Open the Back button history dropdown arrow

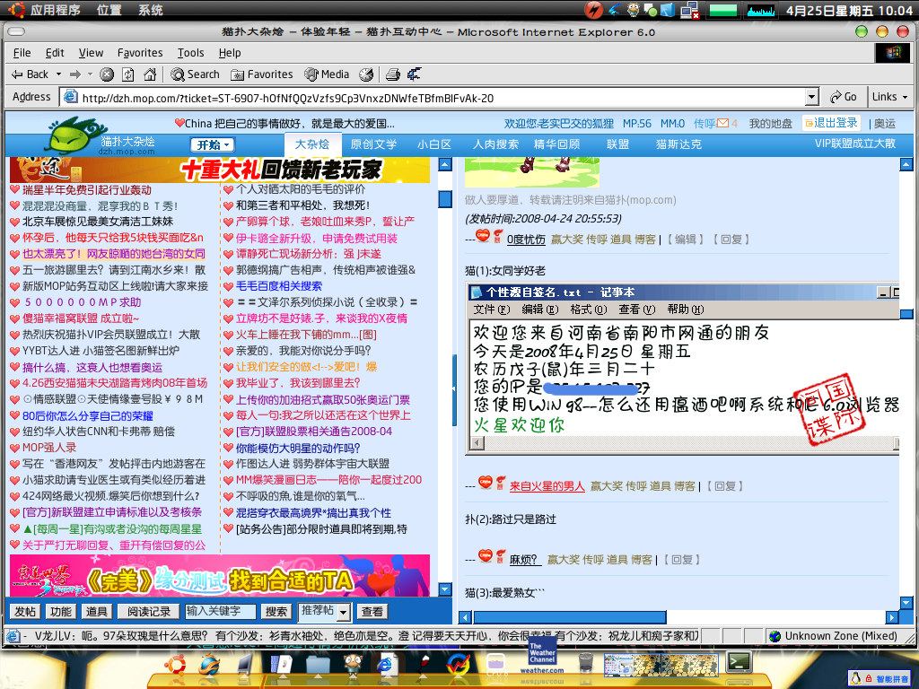click(x=58, y=74)
